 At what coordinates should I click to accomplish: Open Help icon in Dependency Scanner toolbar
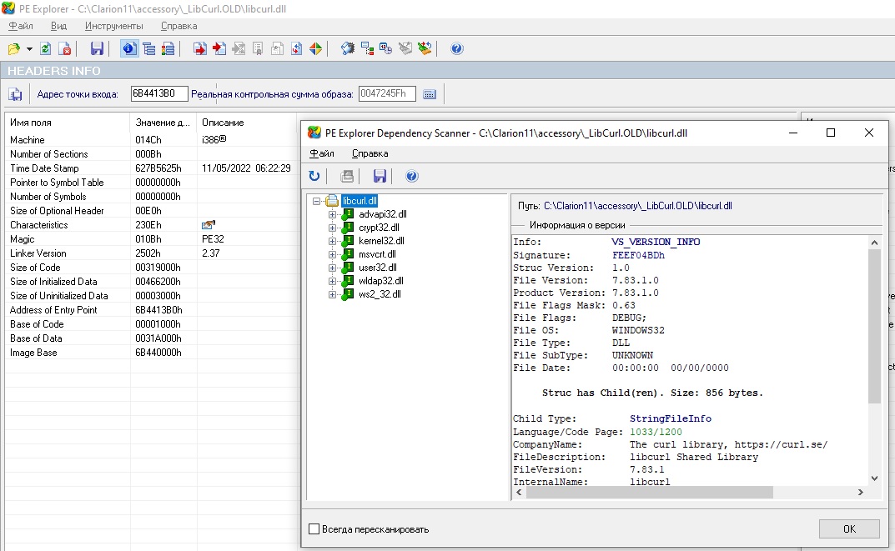pyautogui.click(x=411, y=176)
